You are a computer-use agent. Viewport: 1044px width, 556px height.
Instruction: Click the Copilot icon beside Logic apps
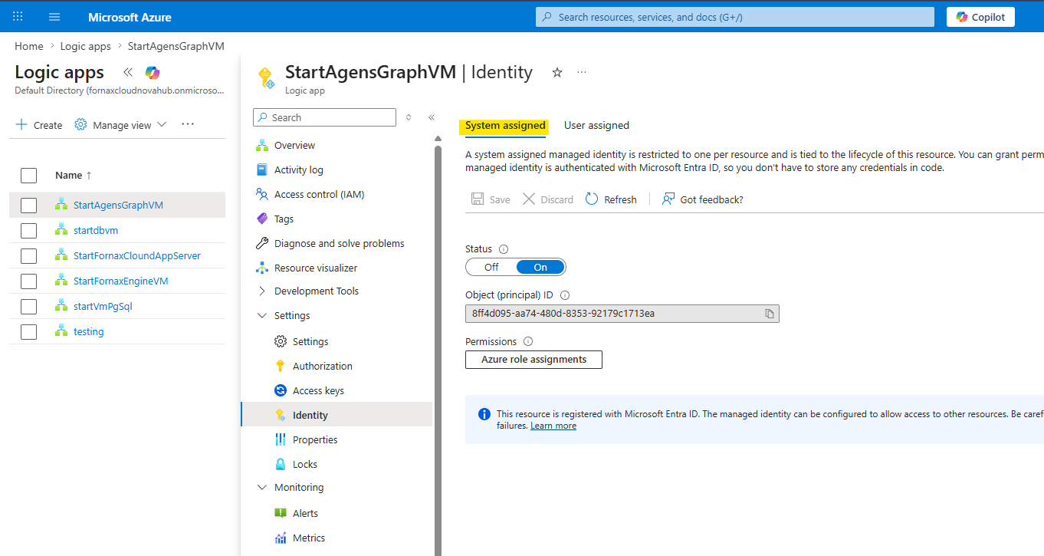click(153, 72)
